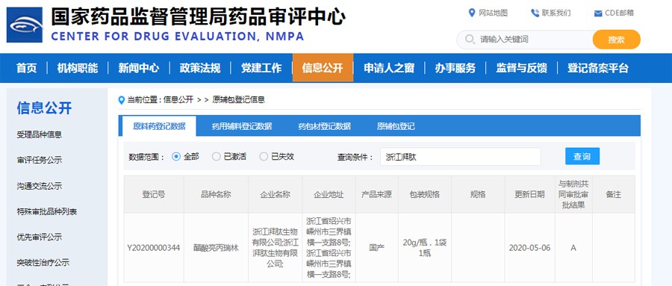Click registration number Y20200000344 cell

(x=154, y=248)
